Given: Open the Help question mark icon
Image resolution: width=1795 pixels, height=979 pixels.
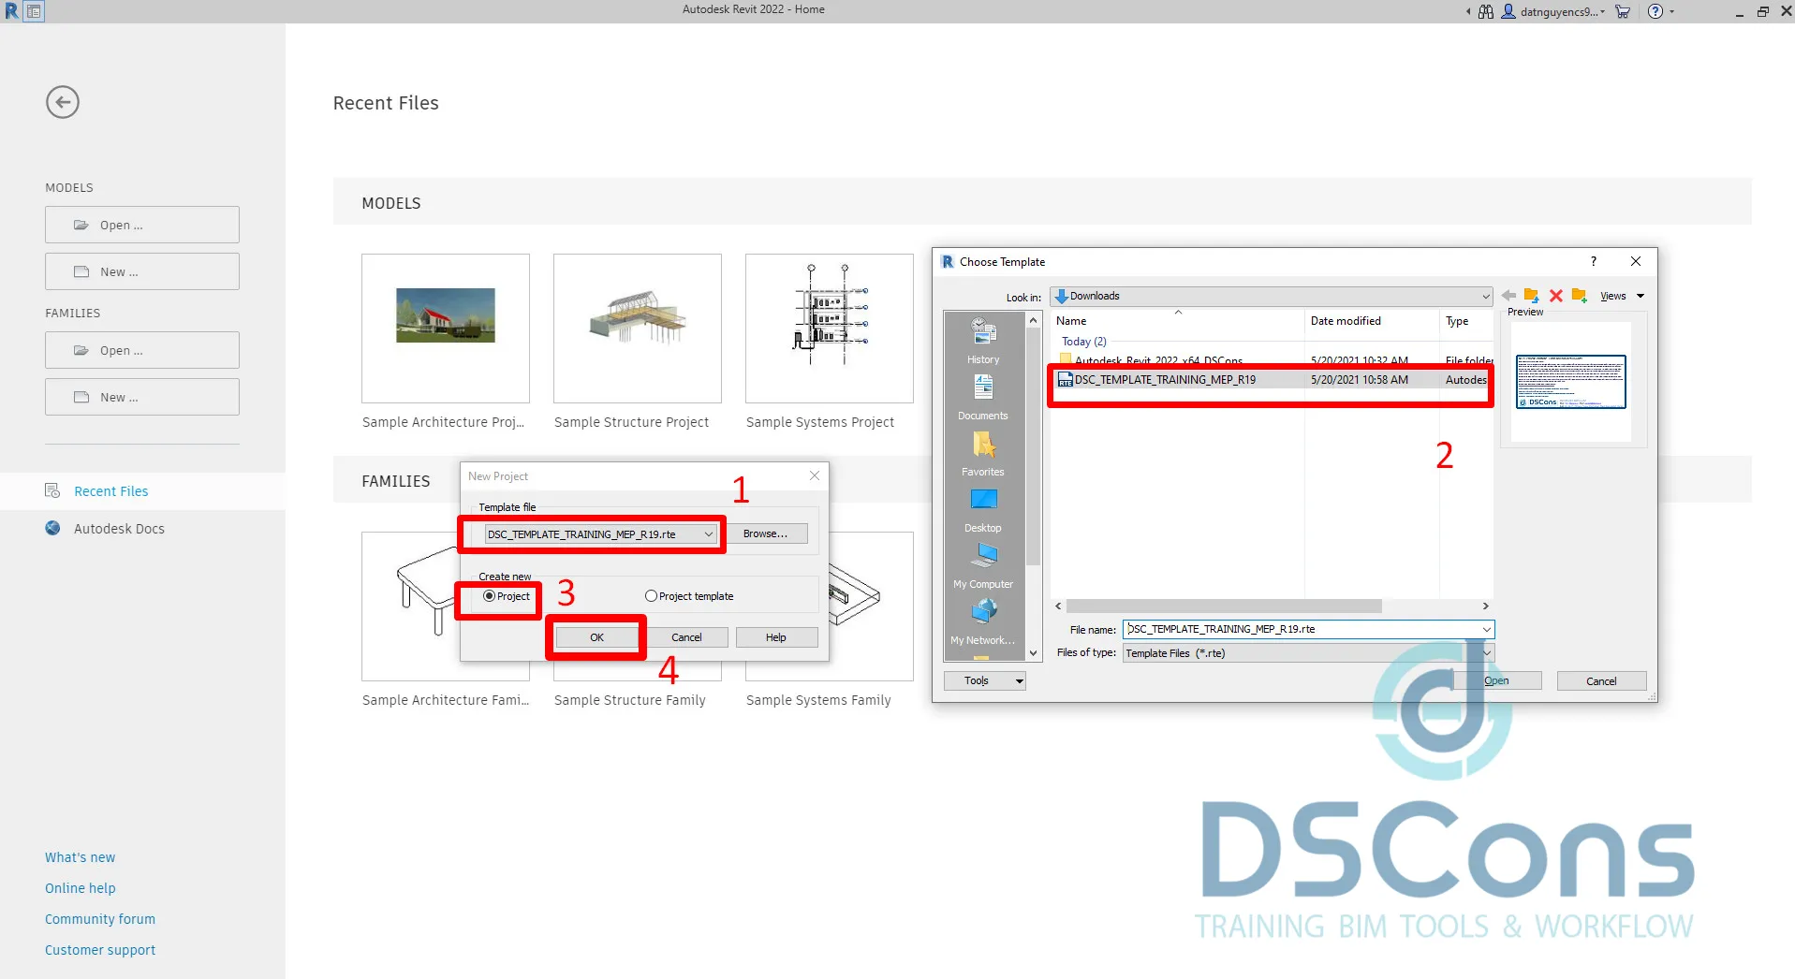Looking at the screenshot, I should point(1655,11).
